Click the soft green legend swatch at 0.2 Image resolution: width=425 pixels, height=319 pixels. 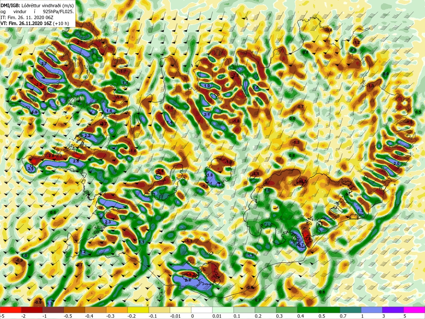click(x=266, y=310)
